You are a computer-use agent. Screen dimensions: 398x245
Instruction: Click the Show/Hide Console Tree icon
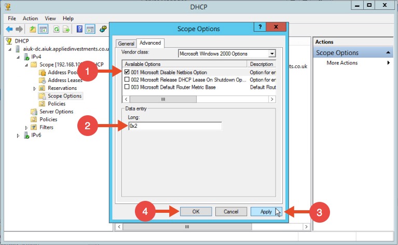tap(43, 29)
